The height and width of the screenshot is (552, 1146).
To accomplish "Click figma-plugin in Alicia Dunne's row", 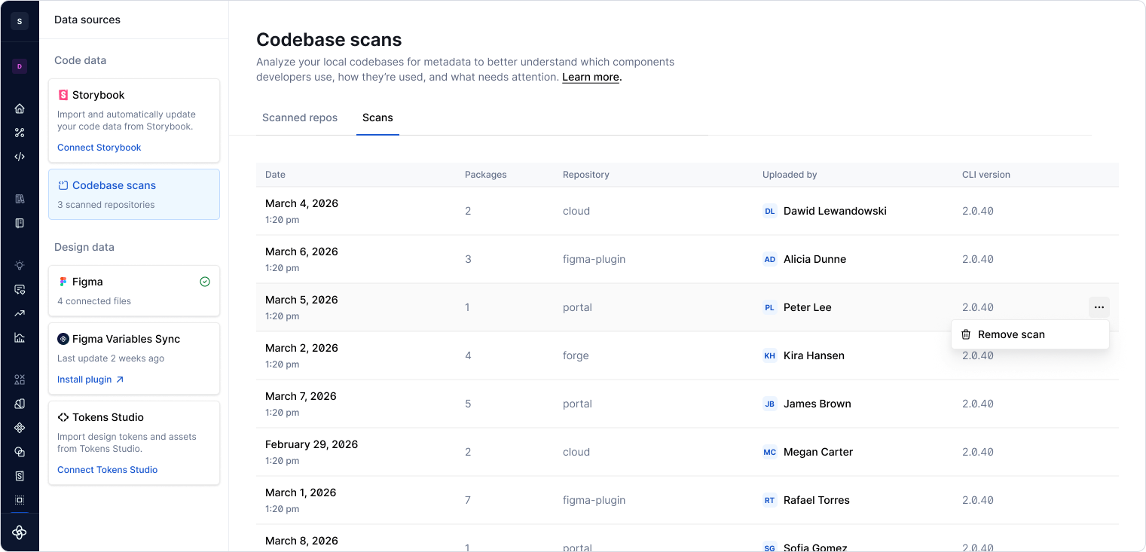I will pos(594,259).
